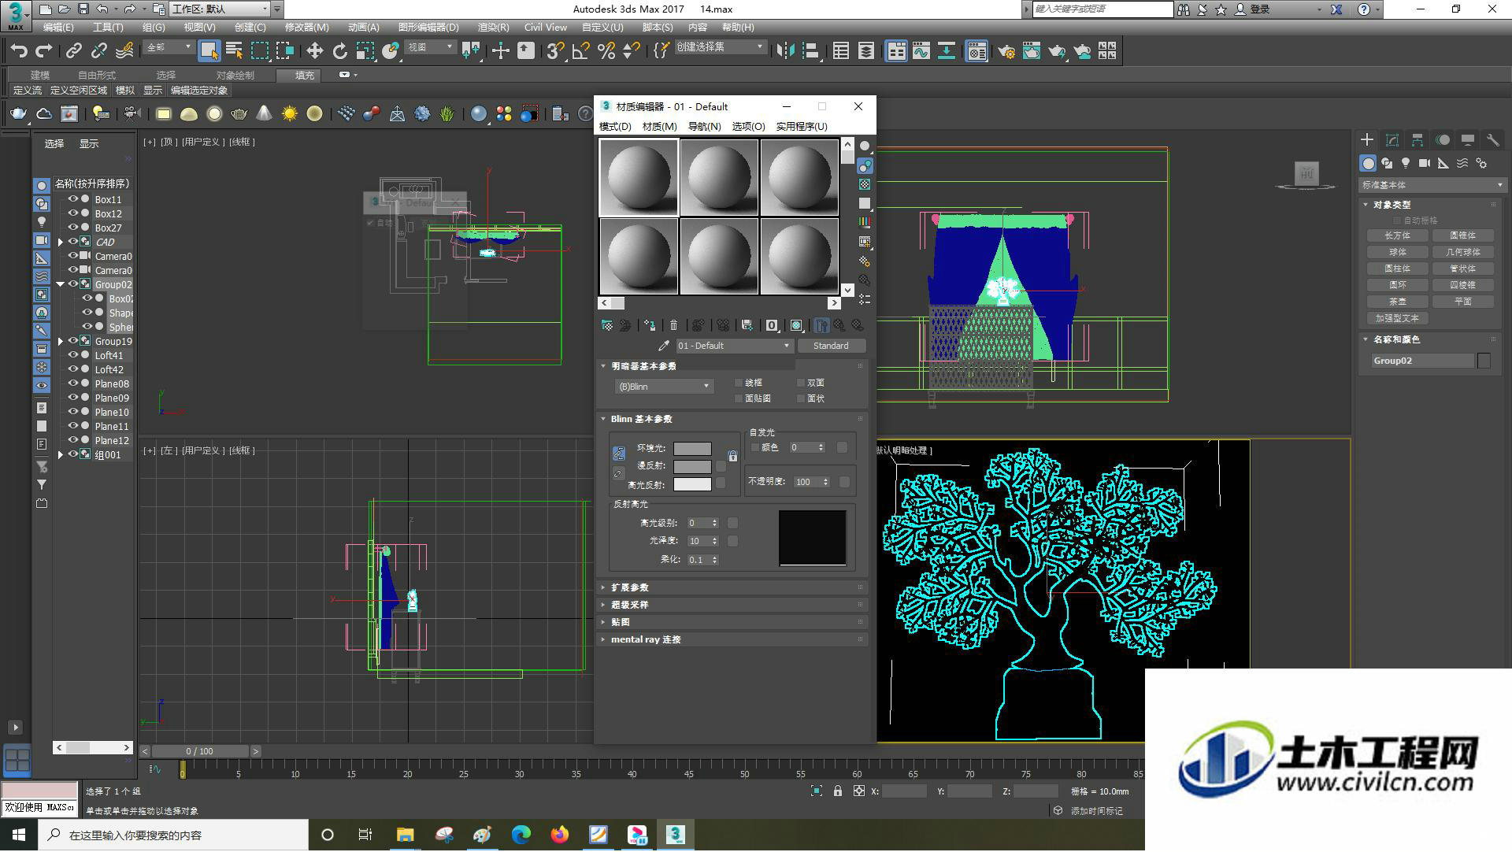Click the 漫反射 diffuse color swatch
This screenshot has height=852, width=1512.
tap(692, 466)
